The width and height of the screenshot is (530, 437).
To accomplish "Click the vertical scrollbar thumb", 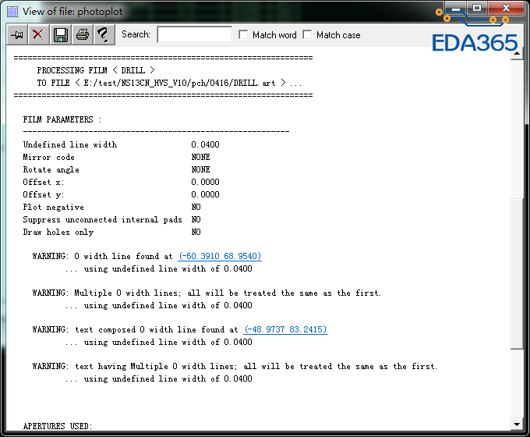I will click(517, 274).
